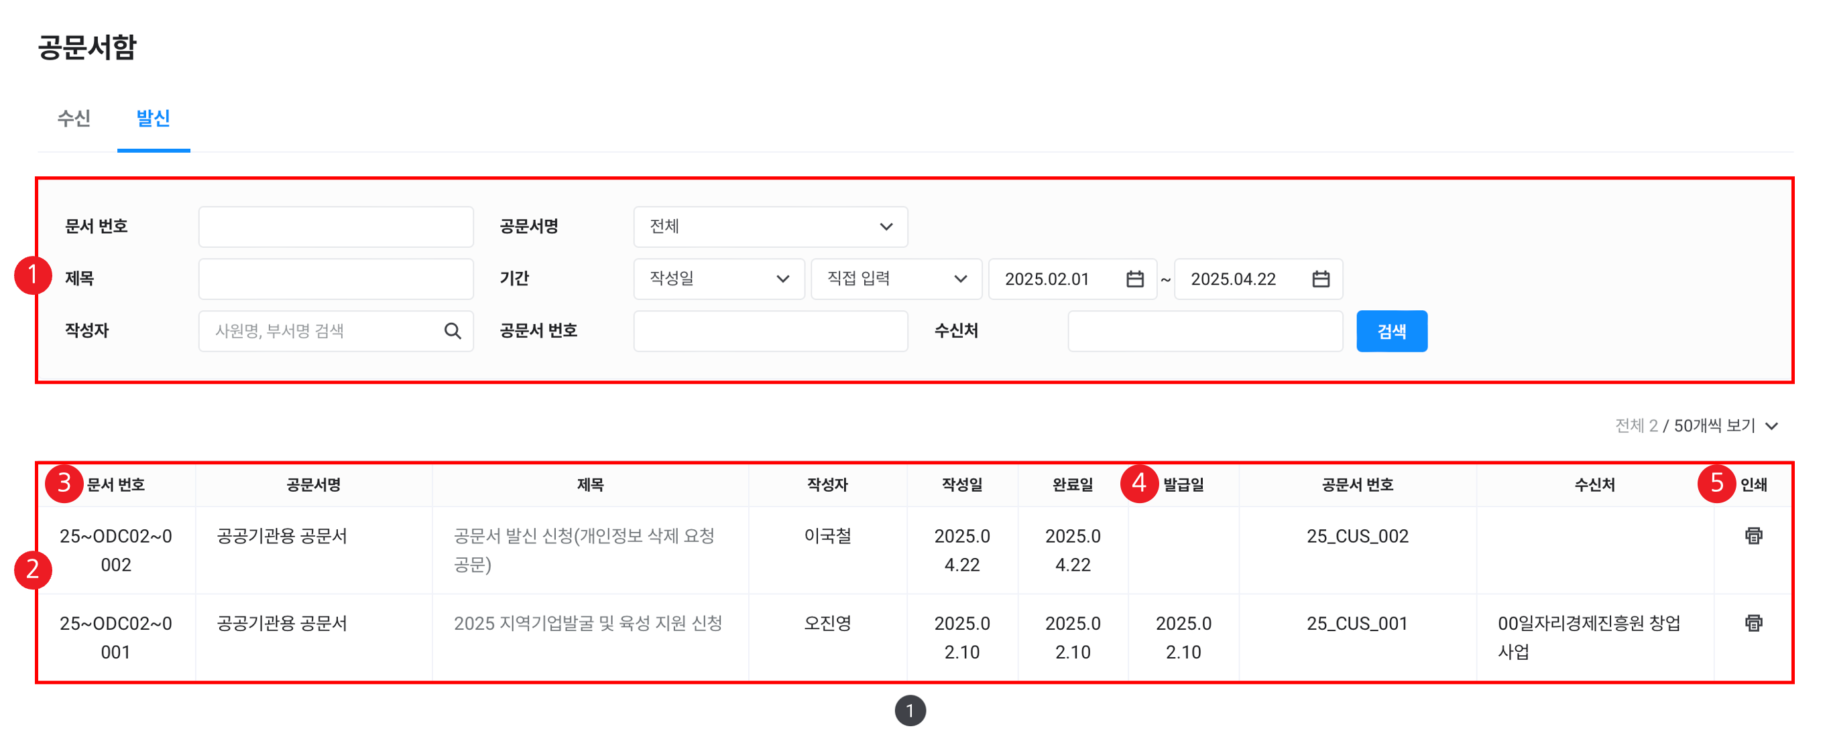The image size is (1831, 755).
Task: Open calendar picker for start date 2025.02.01
Action: [1134, 279]
